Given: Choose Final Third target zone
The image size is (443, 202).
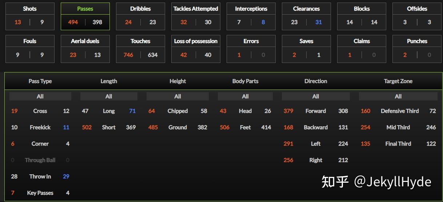Looking at the screenshot, I should (x=398, y=144).
